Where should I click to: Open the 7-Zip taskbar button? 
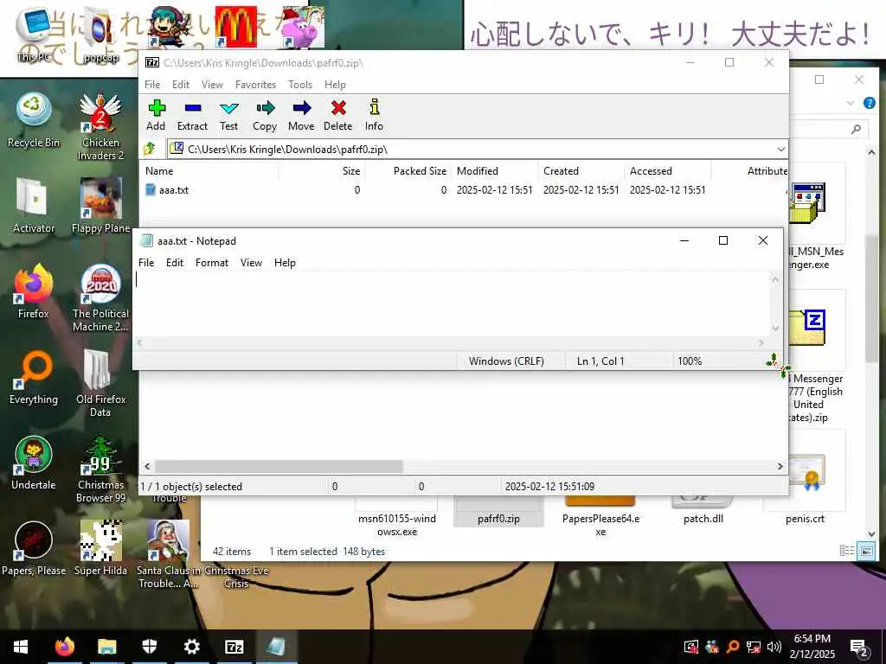pyautogui.click(x=234, y=647)
